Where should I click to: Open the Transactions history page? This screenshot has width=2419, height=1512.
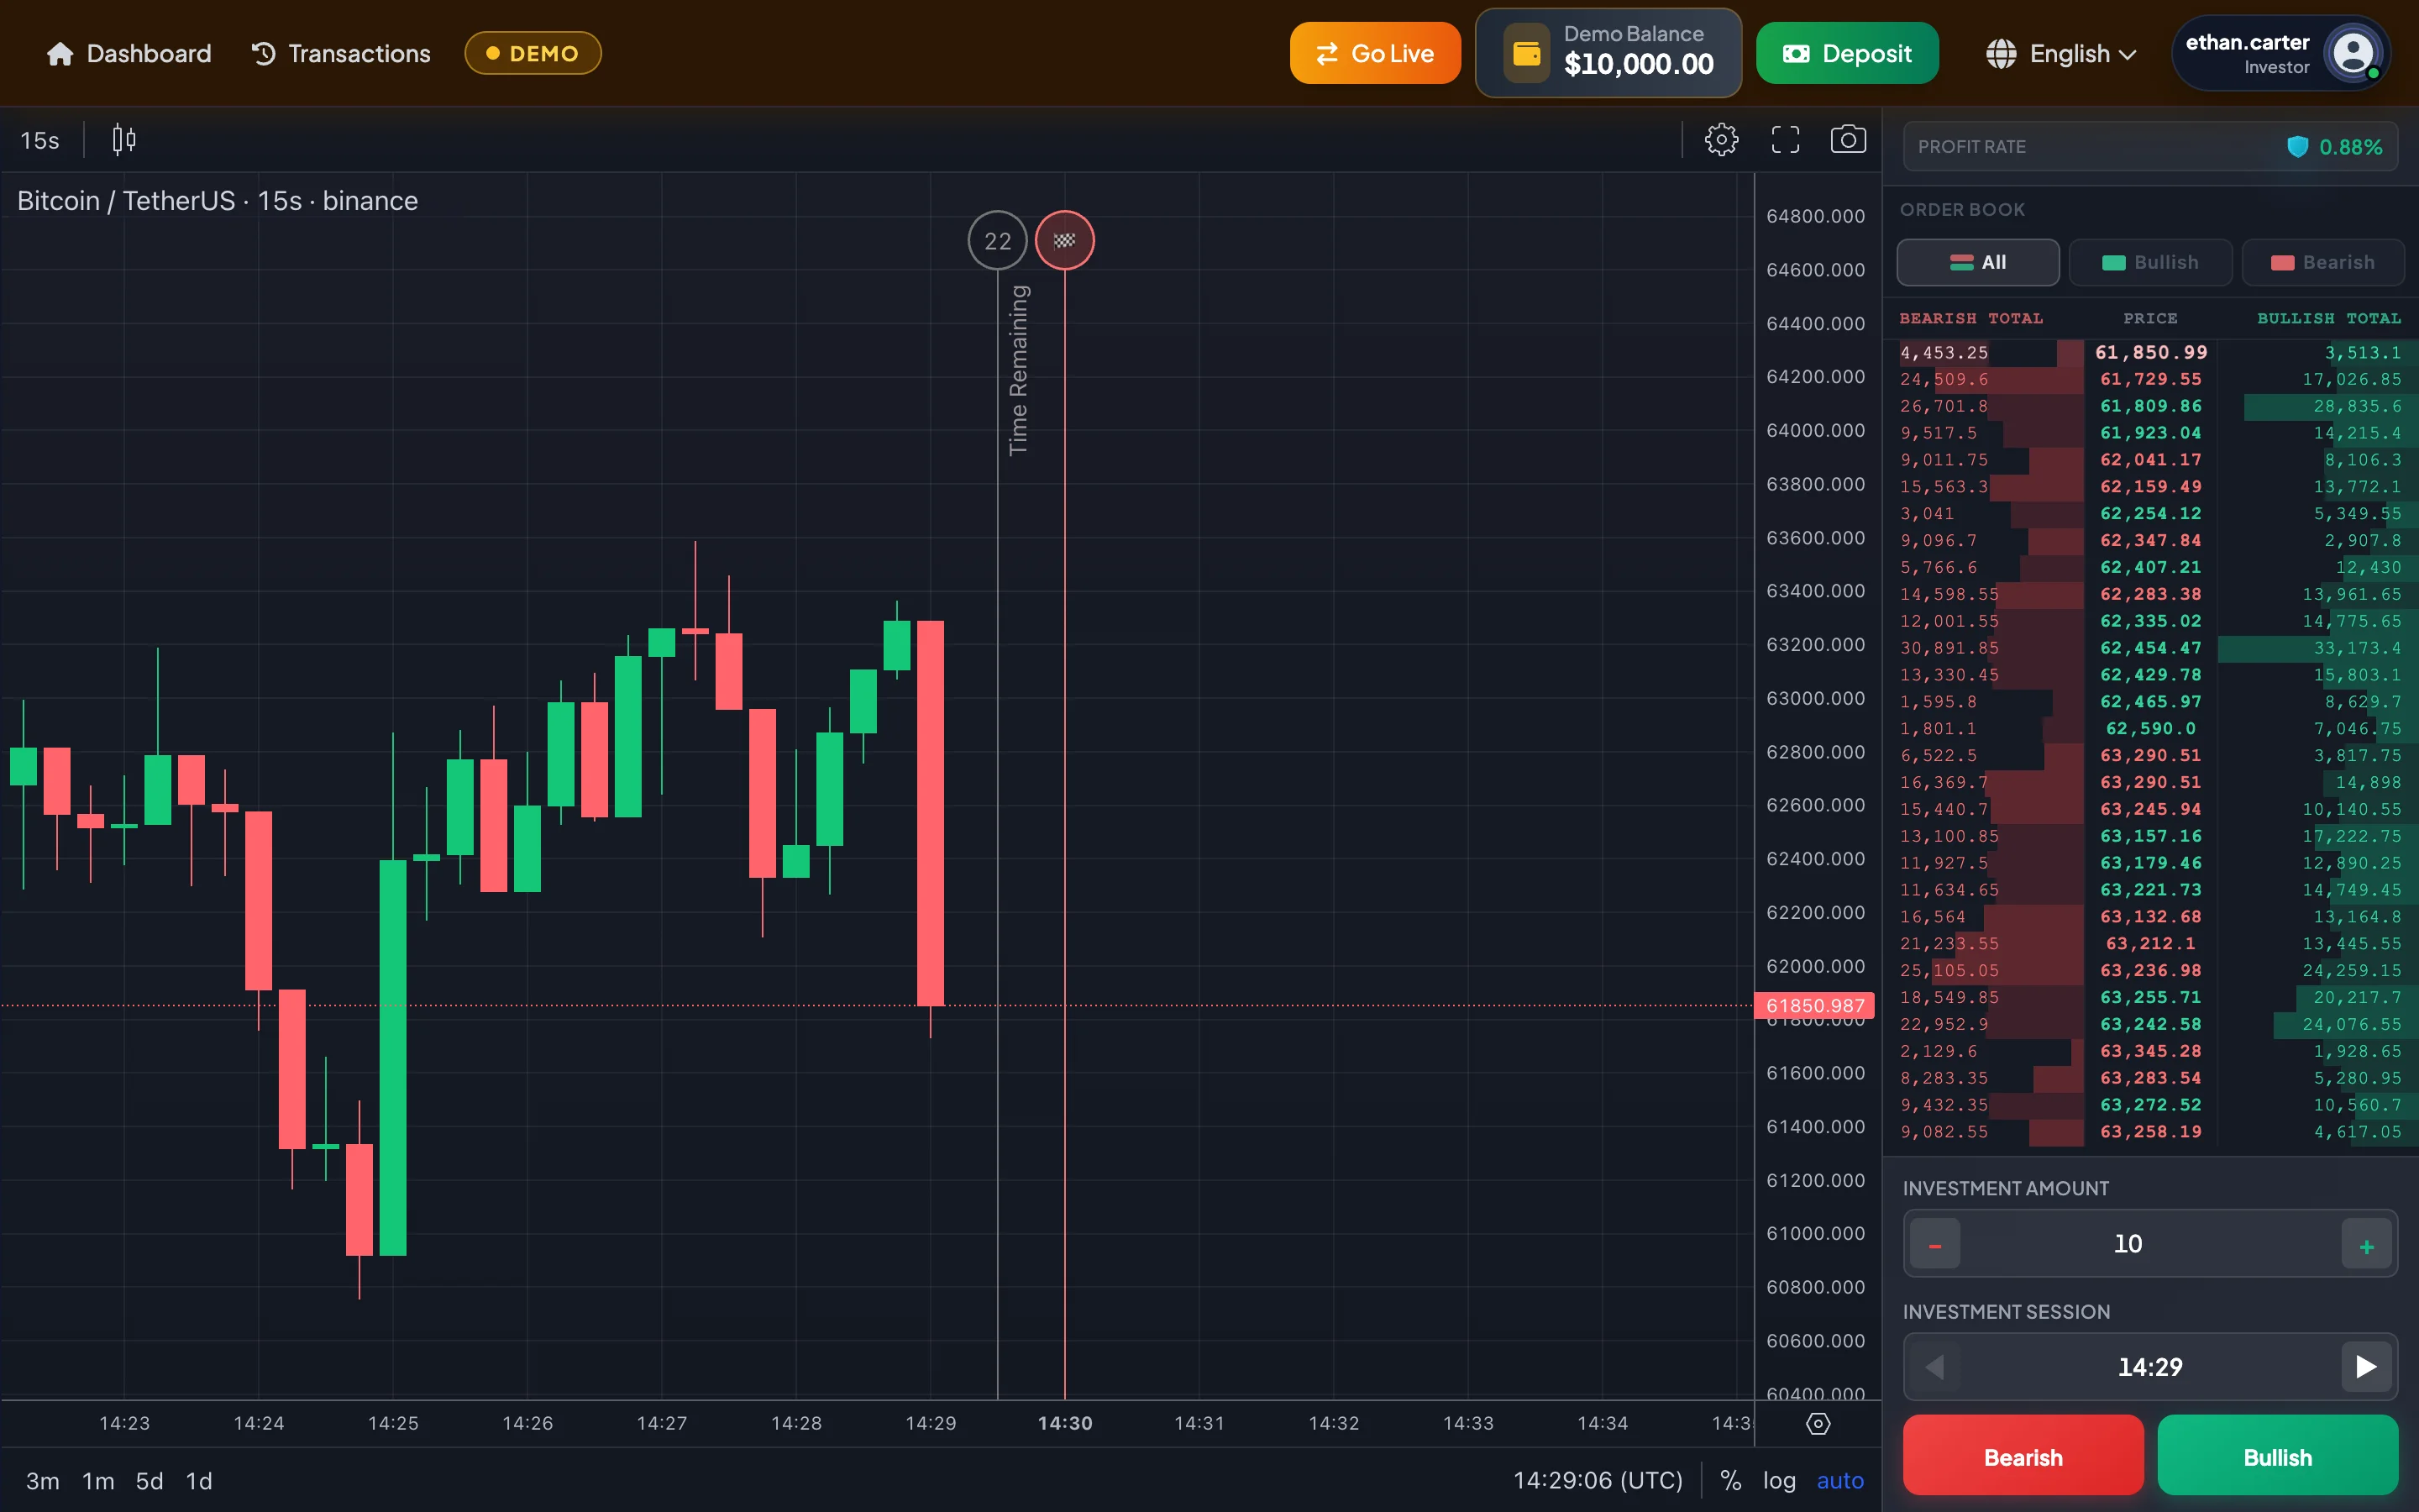tap(341, 53)
